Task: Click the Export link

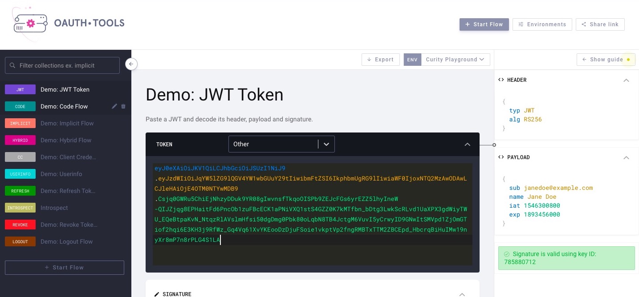Action: [x=380, y=59]
